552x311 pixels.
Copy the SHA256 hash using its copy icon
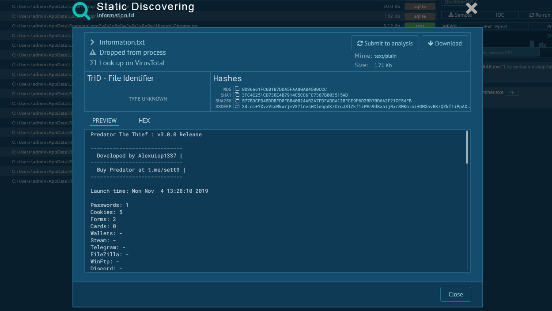[x=237, y=101]
